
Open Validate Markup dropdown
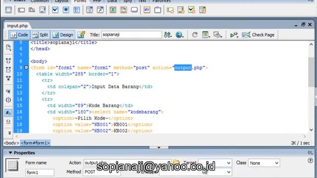pyautogui.click(x=234, y=35)
